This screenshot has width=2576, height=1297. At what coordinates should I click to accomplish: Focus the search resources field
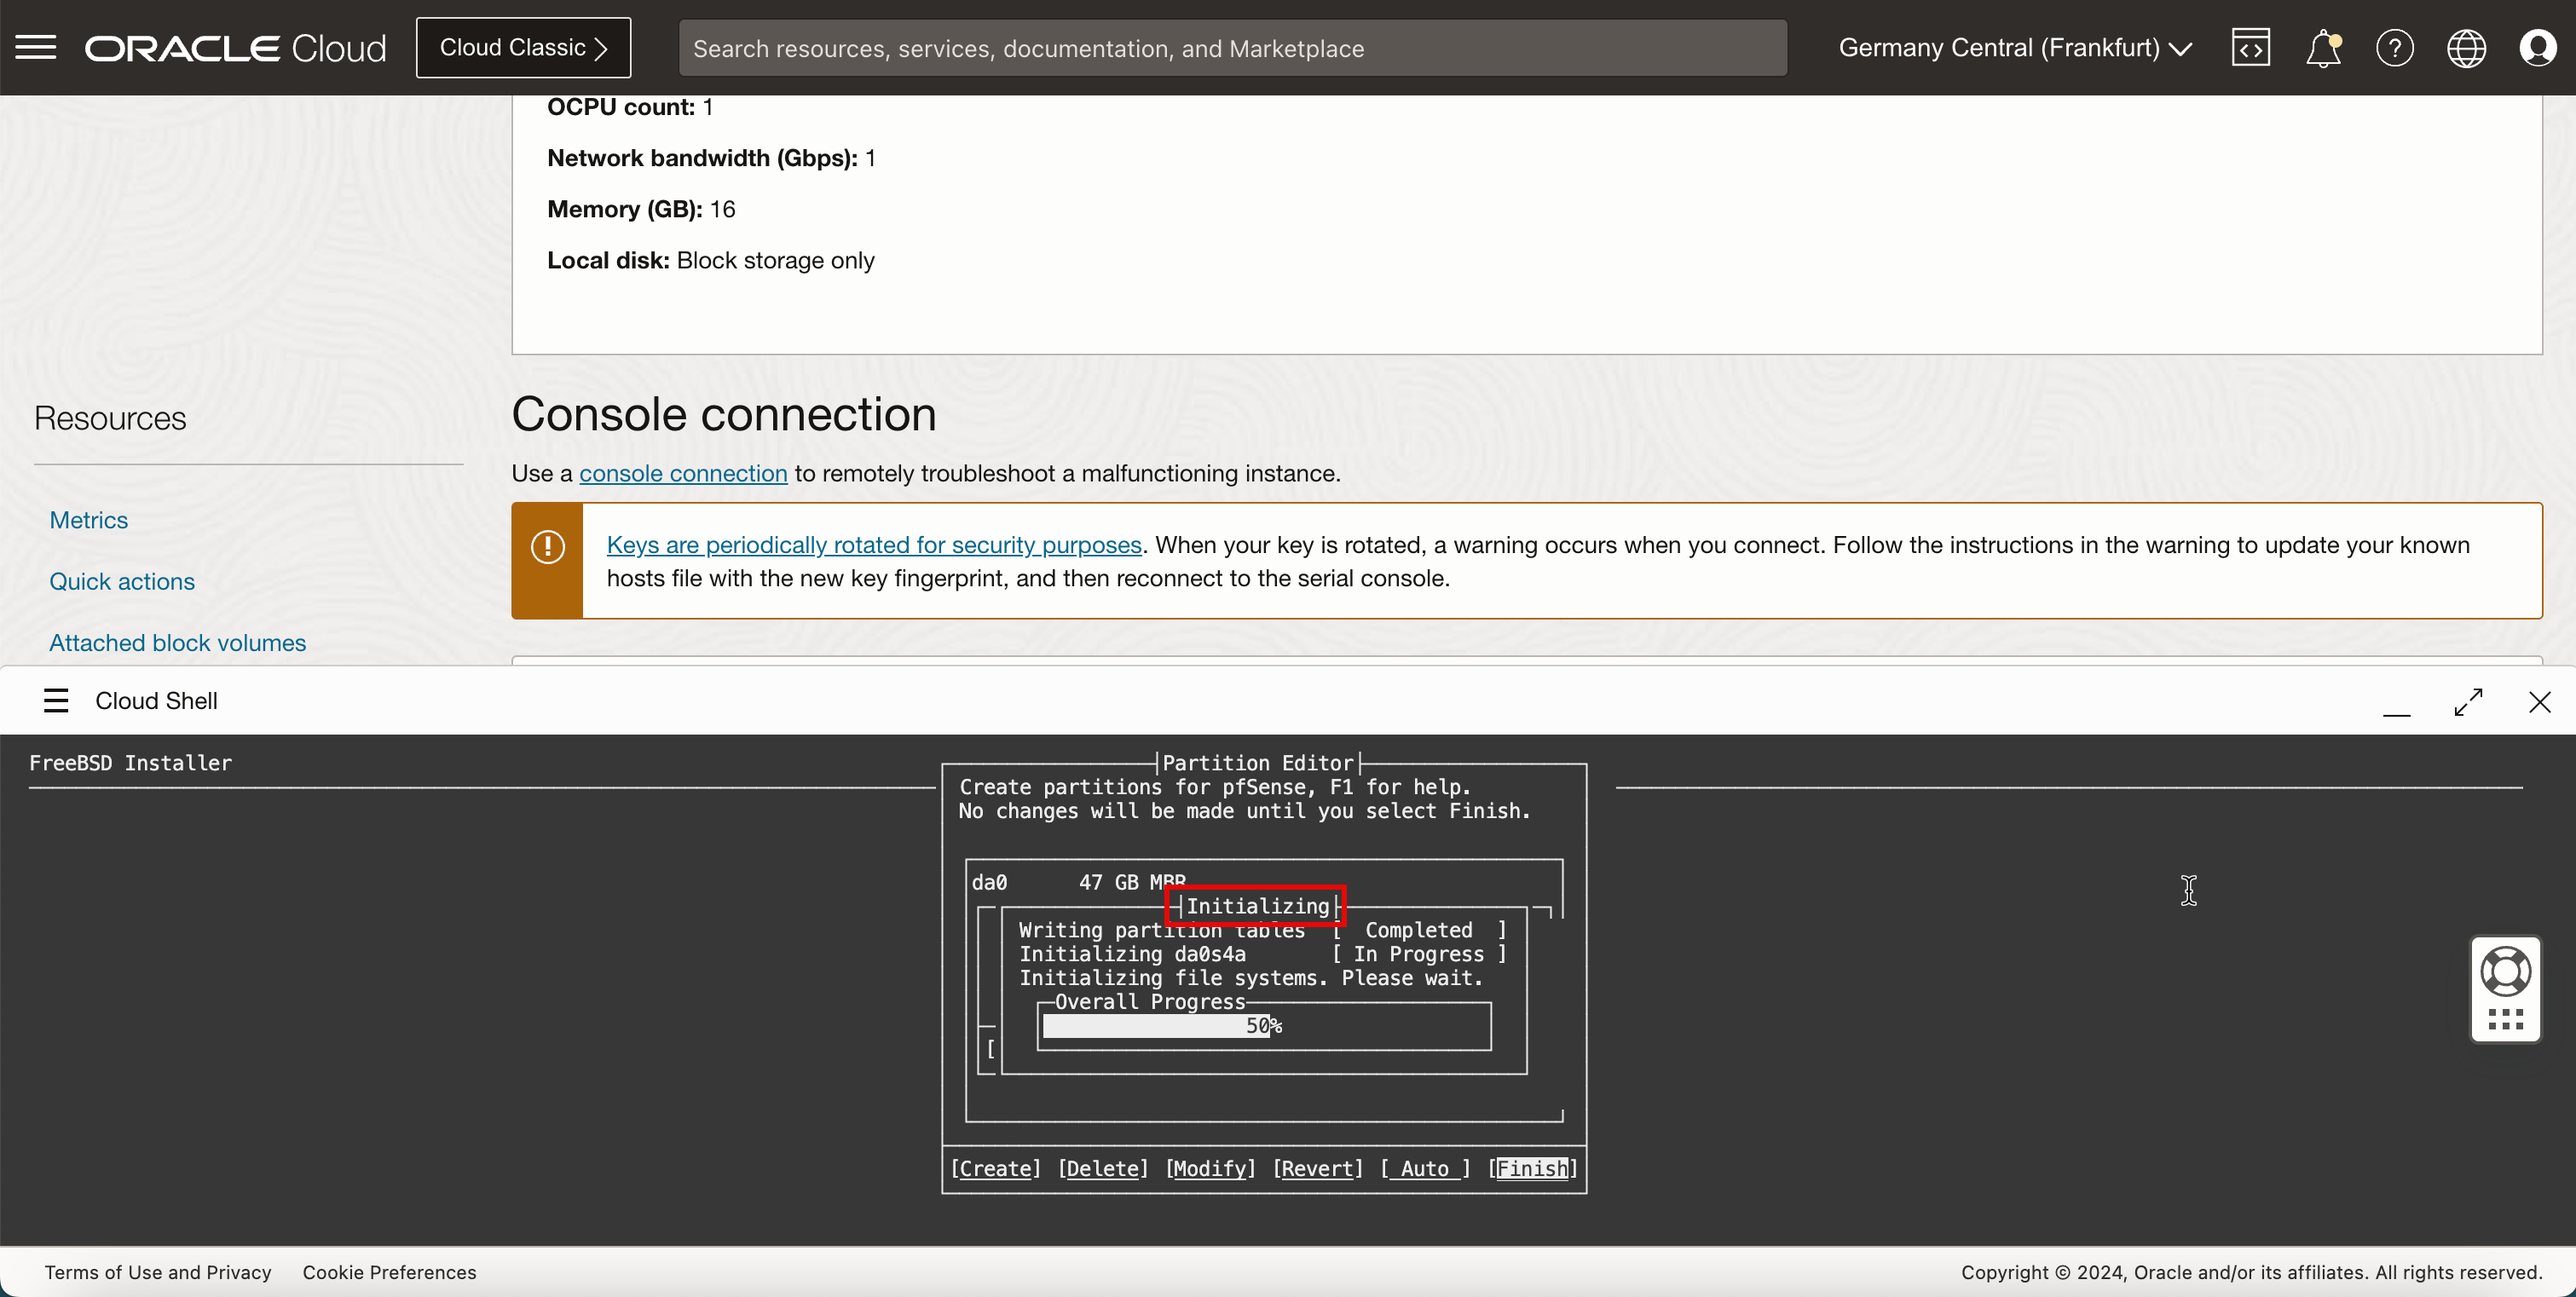pos(1232,48)
